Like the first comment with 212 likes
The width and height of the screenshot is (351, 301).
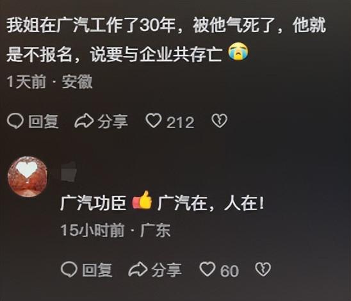click(154, 120)
